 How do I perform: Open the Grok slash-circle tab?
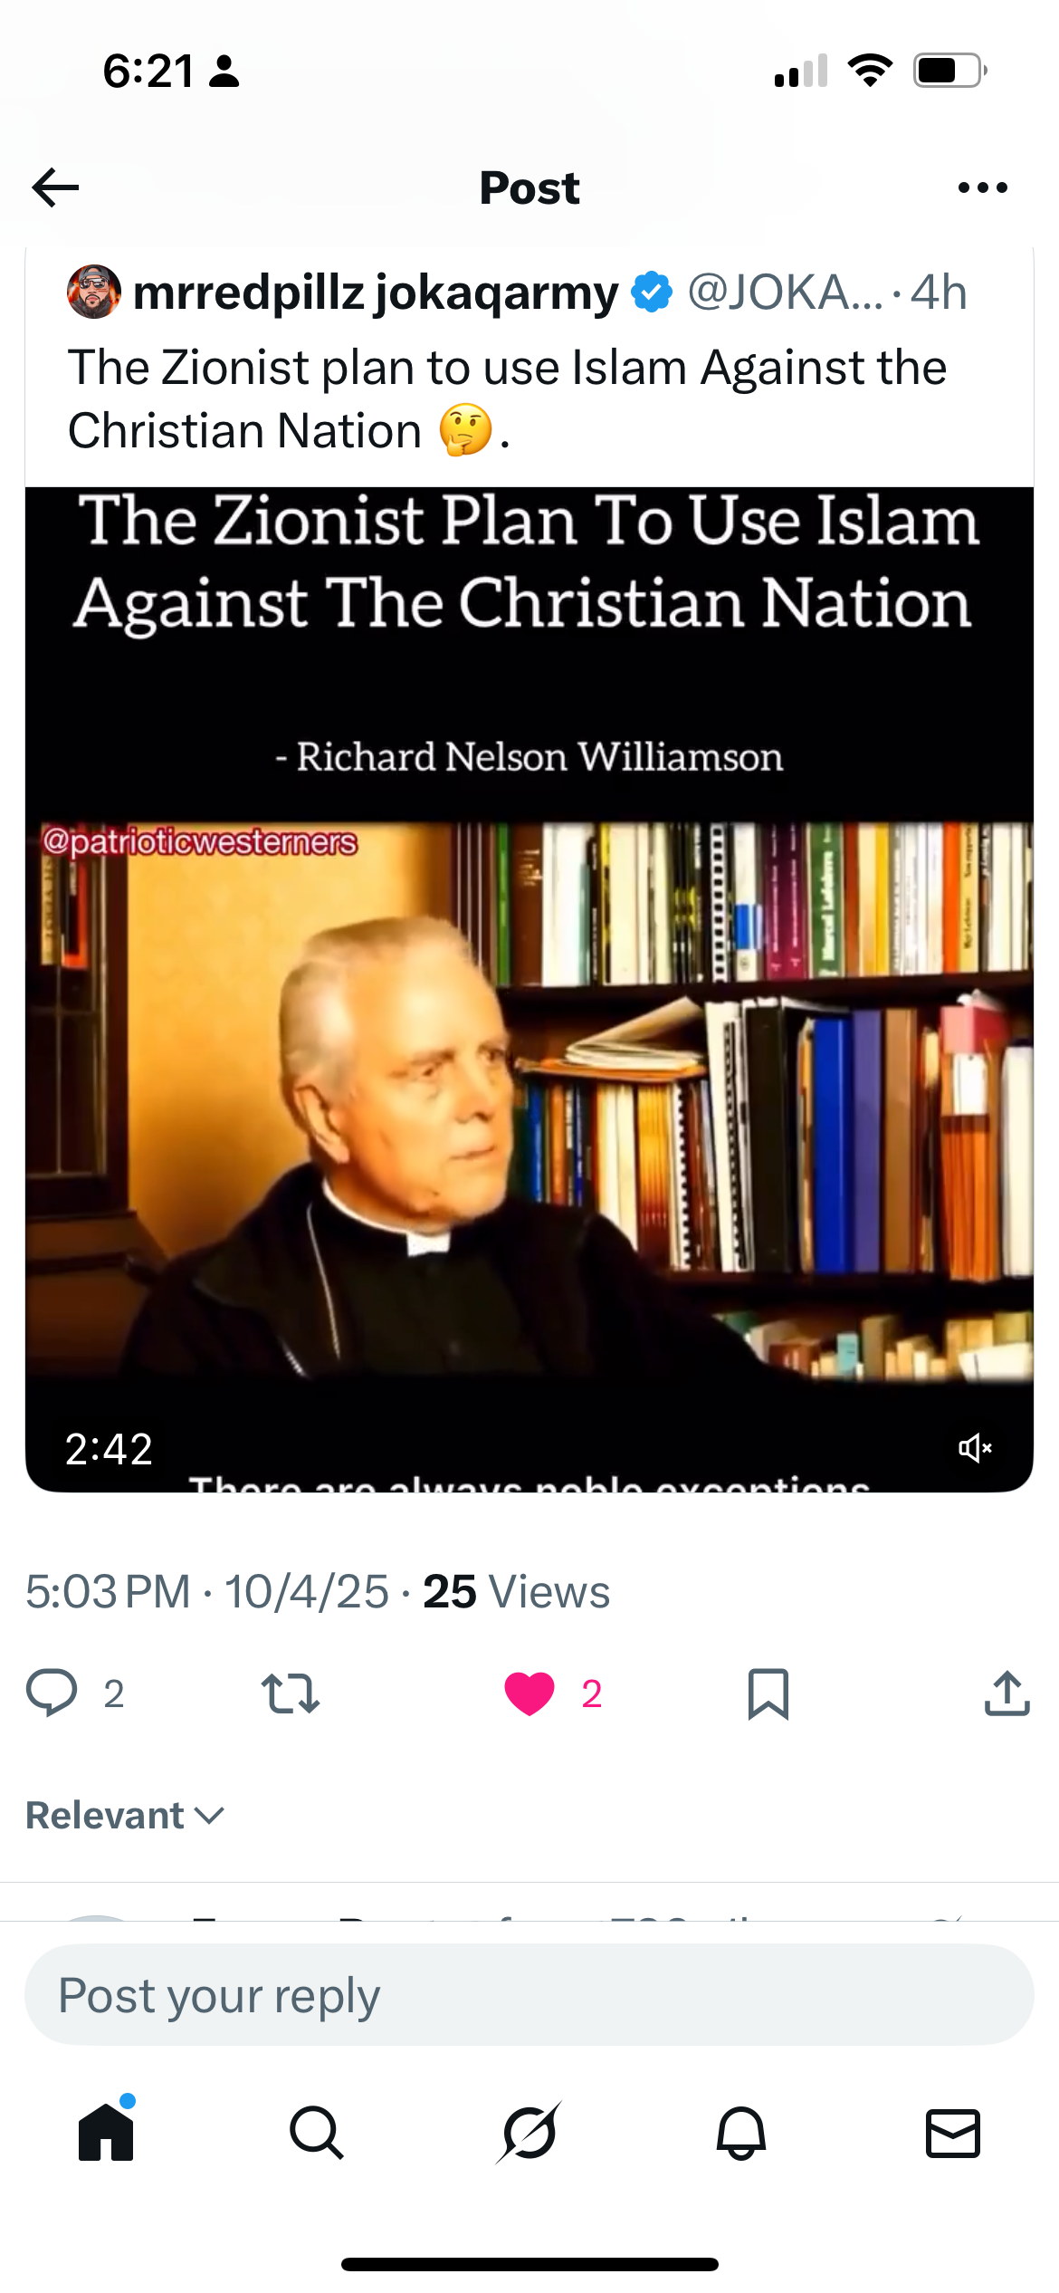point(529,2133)
